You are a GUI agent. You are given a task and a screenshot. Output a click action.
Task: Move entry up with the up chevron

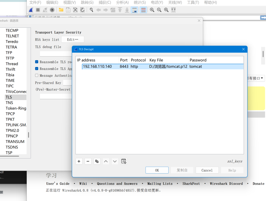pyautogui.click(x=106, y=161)
